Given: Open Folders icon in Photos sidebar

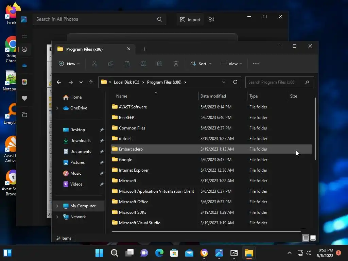Looking at the screenshot, I should tap(24, 115).
